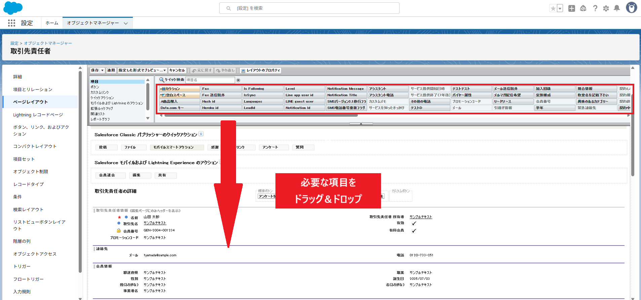
Task: Open the App Launcher grid icon
Action: (11, 23)
